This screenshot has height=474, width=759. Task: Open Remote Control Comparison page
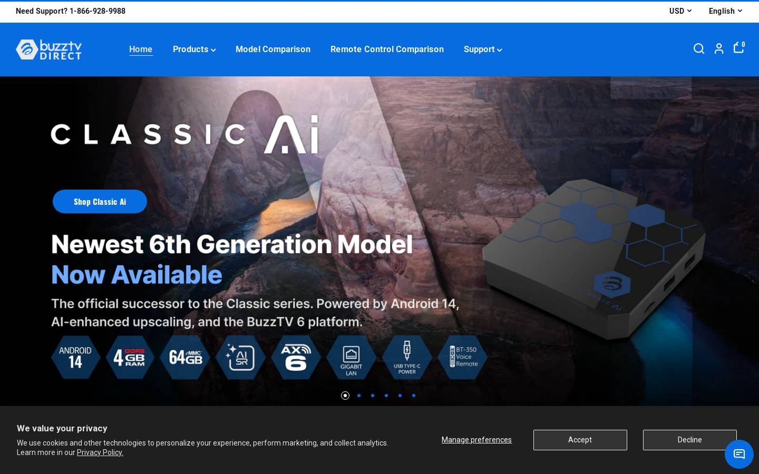coord(387,49)
